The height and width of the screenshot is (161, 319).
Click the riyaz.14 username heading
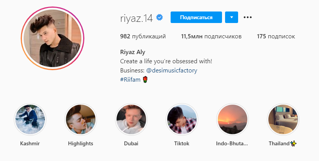coord(136,18)
